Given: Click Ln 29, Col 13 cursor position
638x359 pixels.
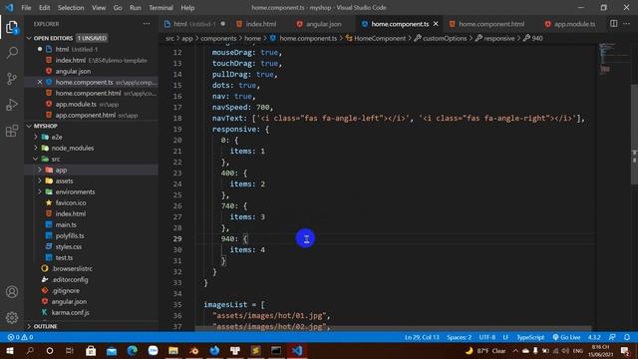Looking at the screenshot, I should (x=422, y=337).
